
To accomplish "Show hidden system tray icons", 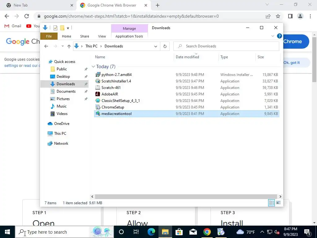I will pyautogui.click(x=262, y=232).
